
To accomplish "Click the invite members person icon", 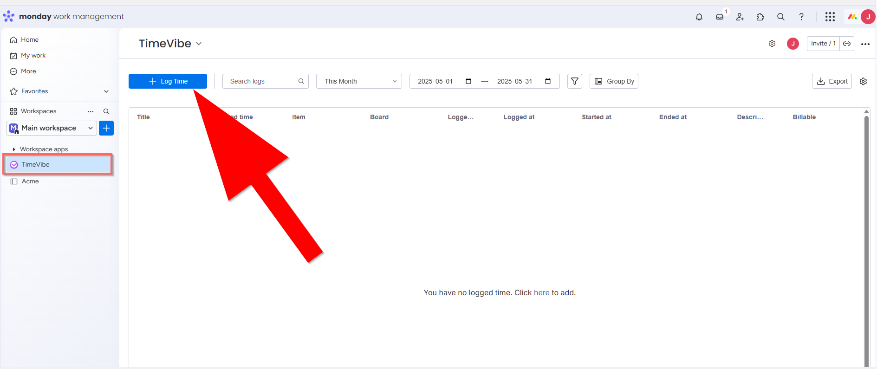I will (740, 17).
